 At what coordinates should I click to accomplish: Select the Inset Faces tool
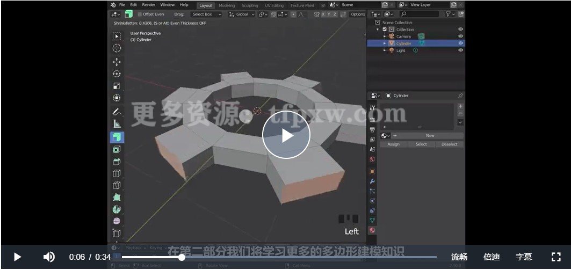[117, 149]
